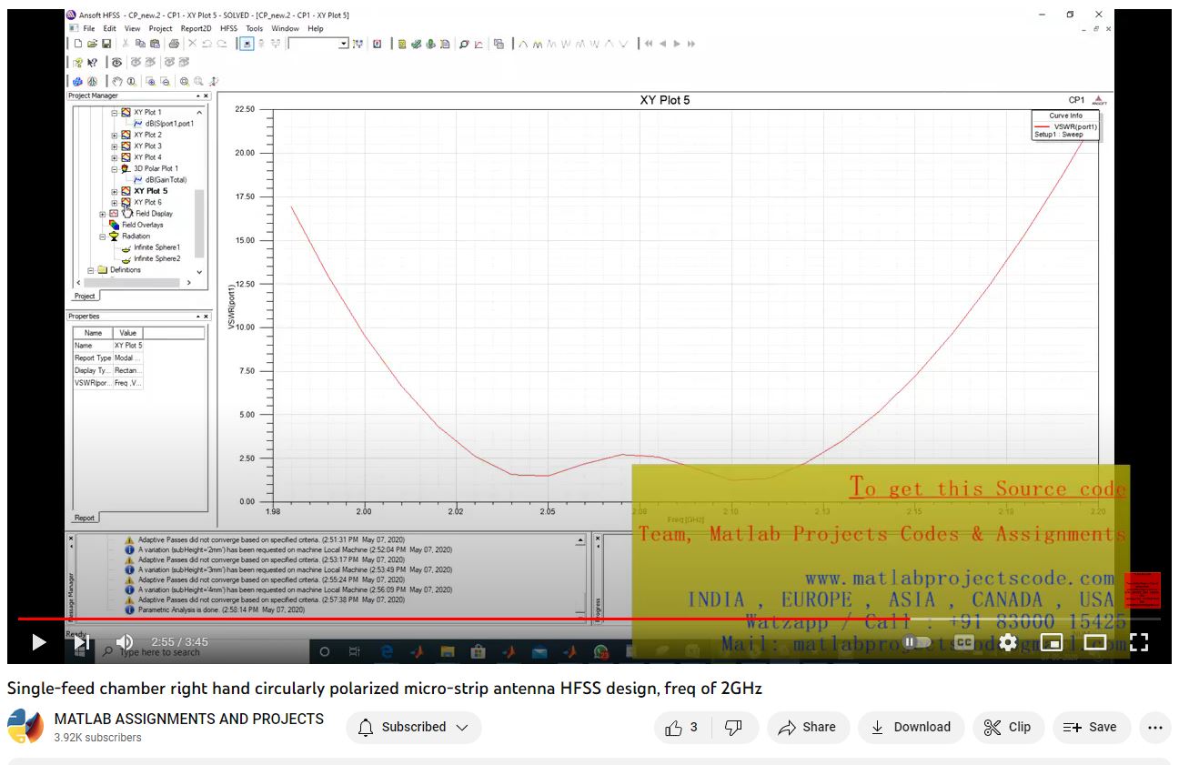Image resolution: width=1179 pixels, height=765 pixels.
Task: Click the Download button
Action: [x=911, y=727]
